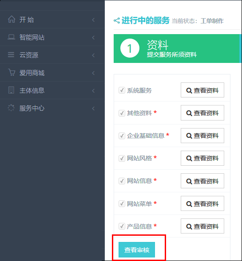The image size is (242, 261).
Task: Click 查看资料 button for 网站菜单
Action: click(x=202, y=203)
